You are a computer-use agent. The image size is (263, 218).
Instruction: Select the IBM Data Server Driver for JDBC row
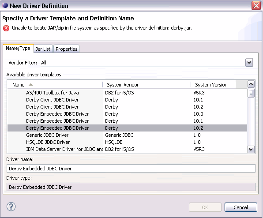(127, 149)
